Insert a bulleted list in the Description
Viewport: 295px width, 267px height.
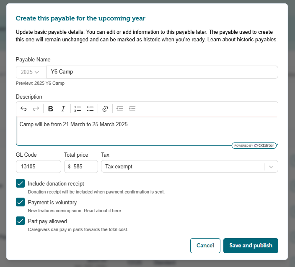(91, 109)
